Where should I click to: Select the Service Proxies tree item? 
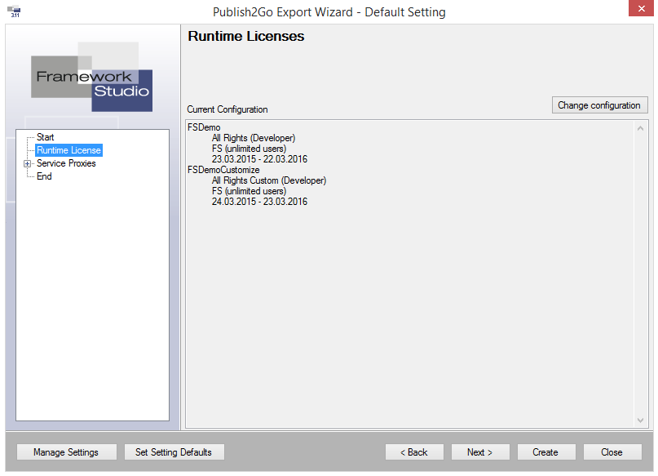(66, 163)
